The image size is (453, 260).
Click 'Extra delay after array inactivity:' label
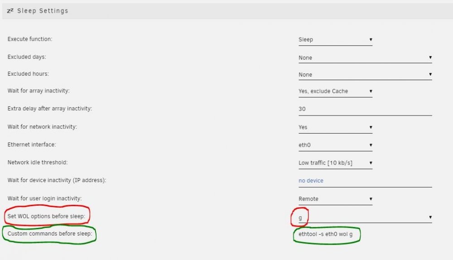(50, 109)
